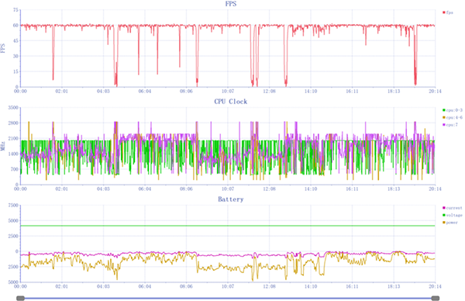Viewport: 465px width, 301px height.
Task: Click the left handle of the time range slider
Action: pos(20,298)
